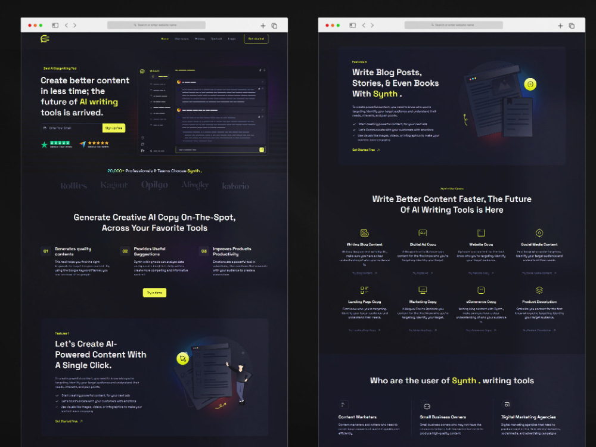This screenshot has width=596, height=447.
Task: Follow Get Started Free under Let's Create AI-Powered Content
Action: coord(69,421)
